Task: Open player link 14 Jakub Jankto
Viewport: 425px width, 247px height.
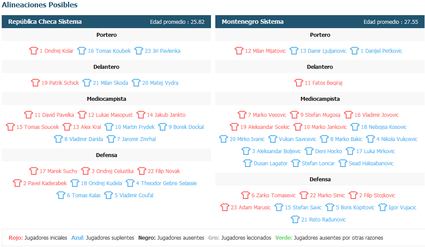Action: coord(166,115)
